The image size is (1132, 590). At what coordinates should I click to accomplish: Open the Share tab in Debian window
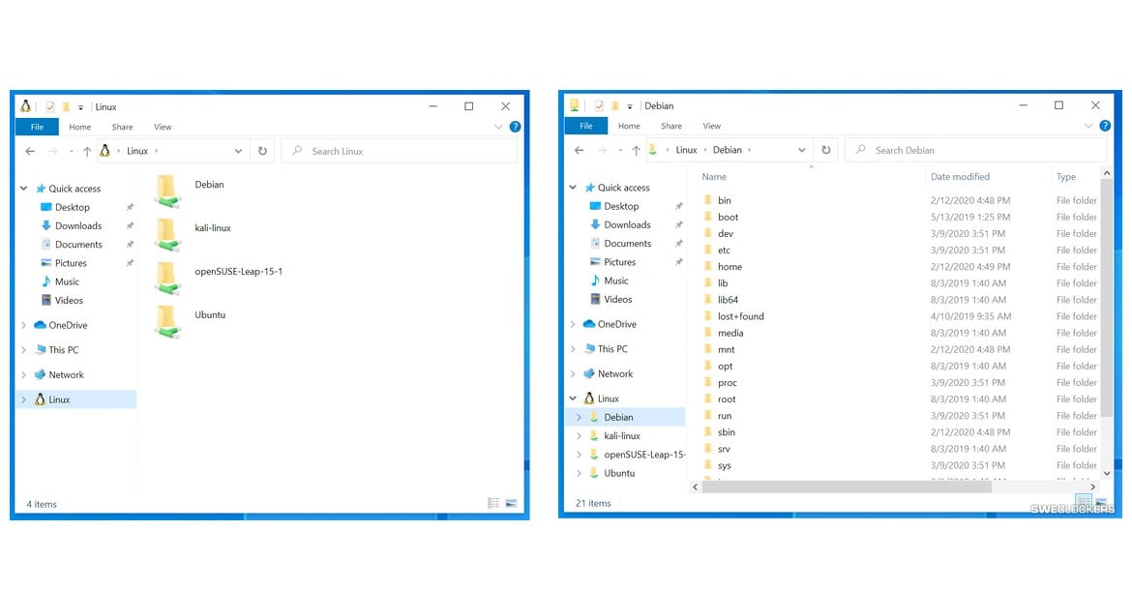coord(671,126)
